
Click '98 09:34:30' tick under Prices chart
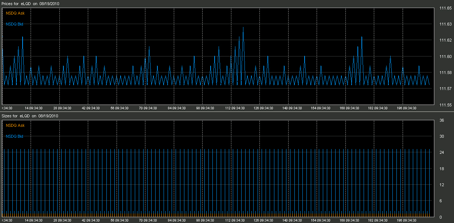pos(205,108)
